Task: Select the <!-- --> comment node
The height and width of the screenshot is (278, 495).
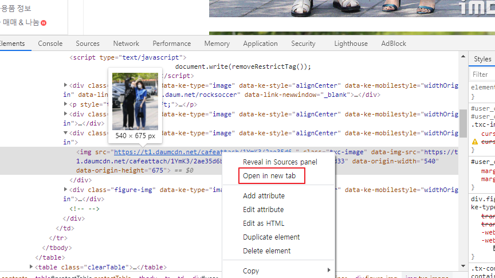Action: [x=85, y=209]
